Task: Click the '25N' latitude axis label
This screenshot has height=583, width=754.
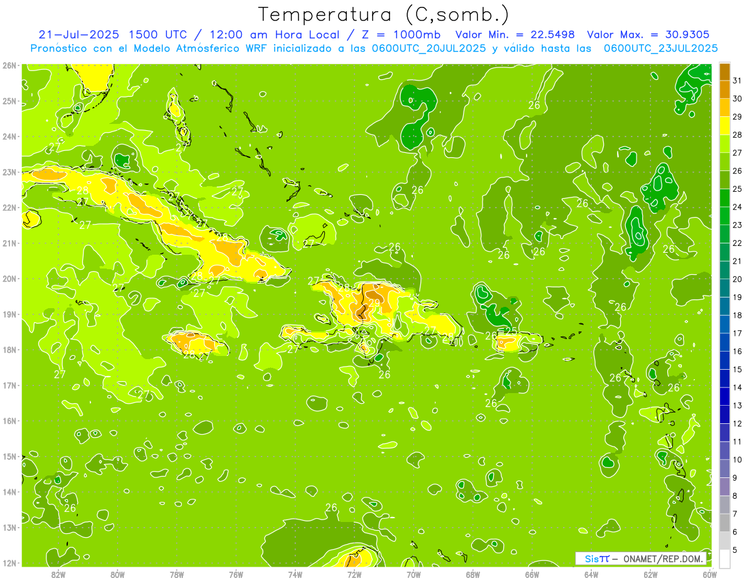Action: click(x=9, y=101)
